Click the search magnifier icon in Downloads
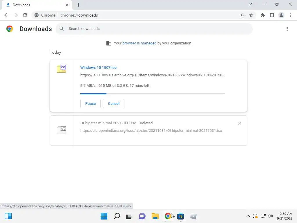 pos(61,29)
